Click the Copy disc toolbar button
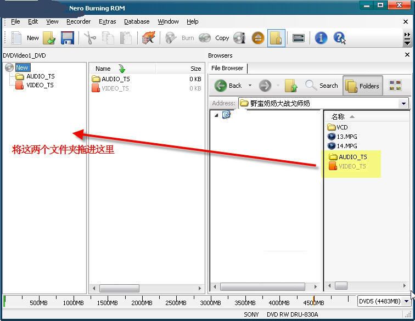 pos(215,38)
